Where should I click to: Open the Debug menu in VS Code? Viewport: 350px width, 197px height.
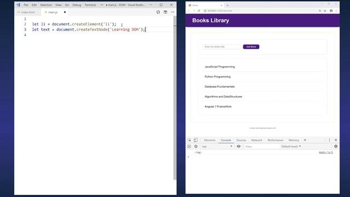pyautogui.click(x=77, y=5)
